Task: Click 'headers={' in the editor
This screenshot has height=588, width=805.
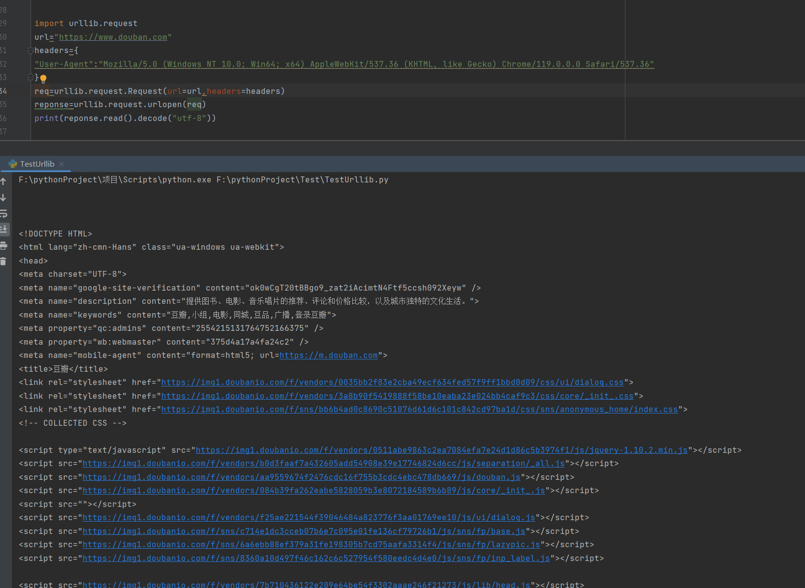Action: [57, 51]
